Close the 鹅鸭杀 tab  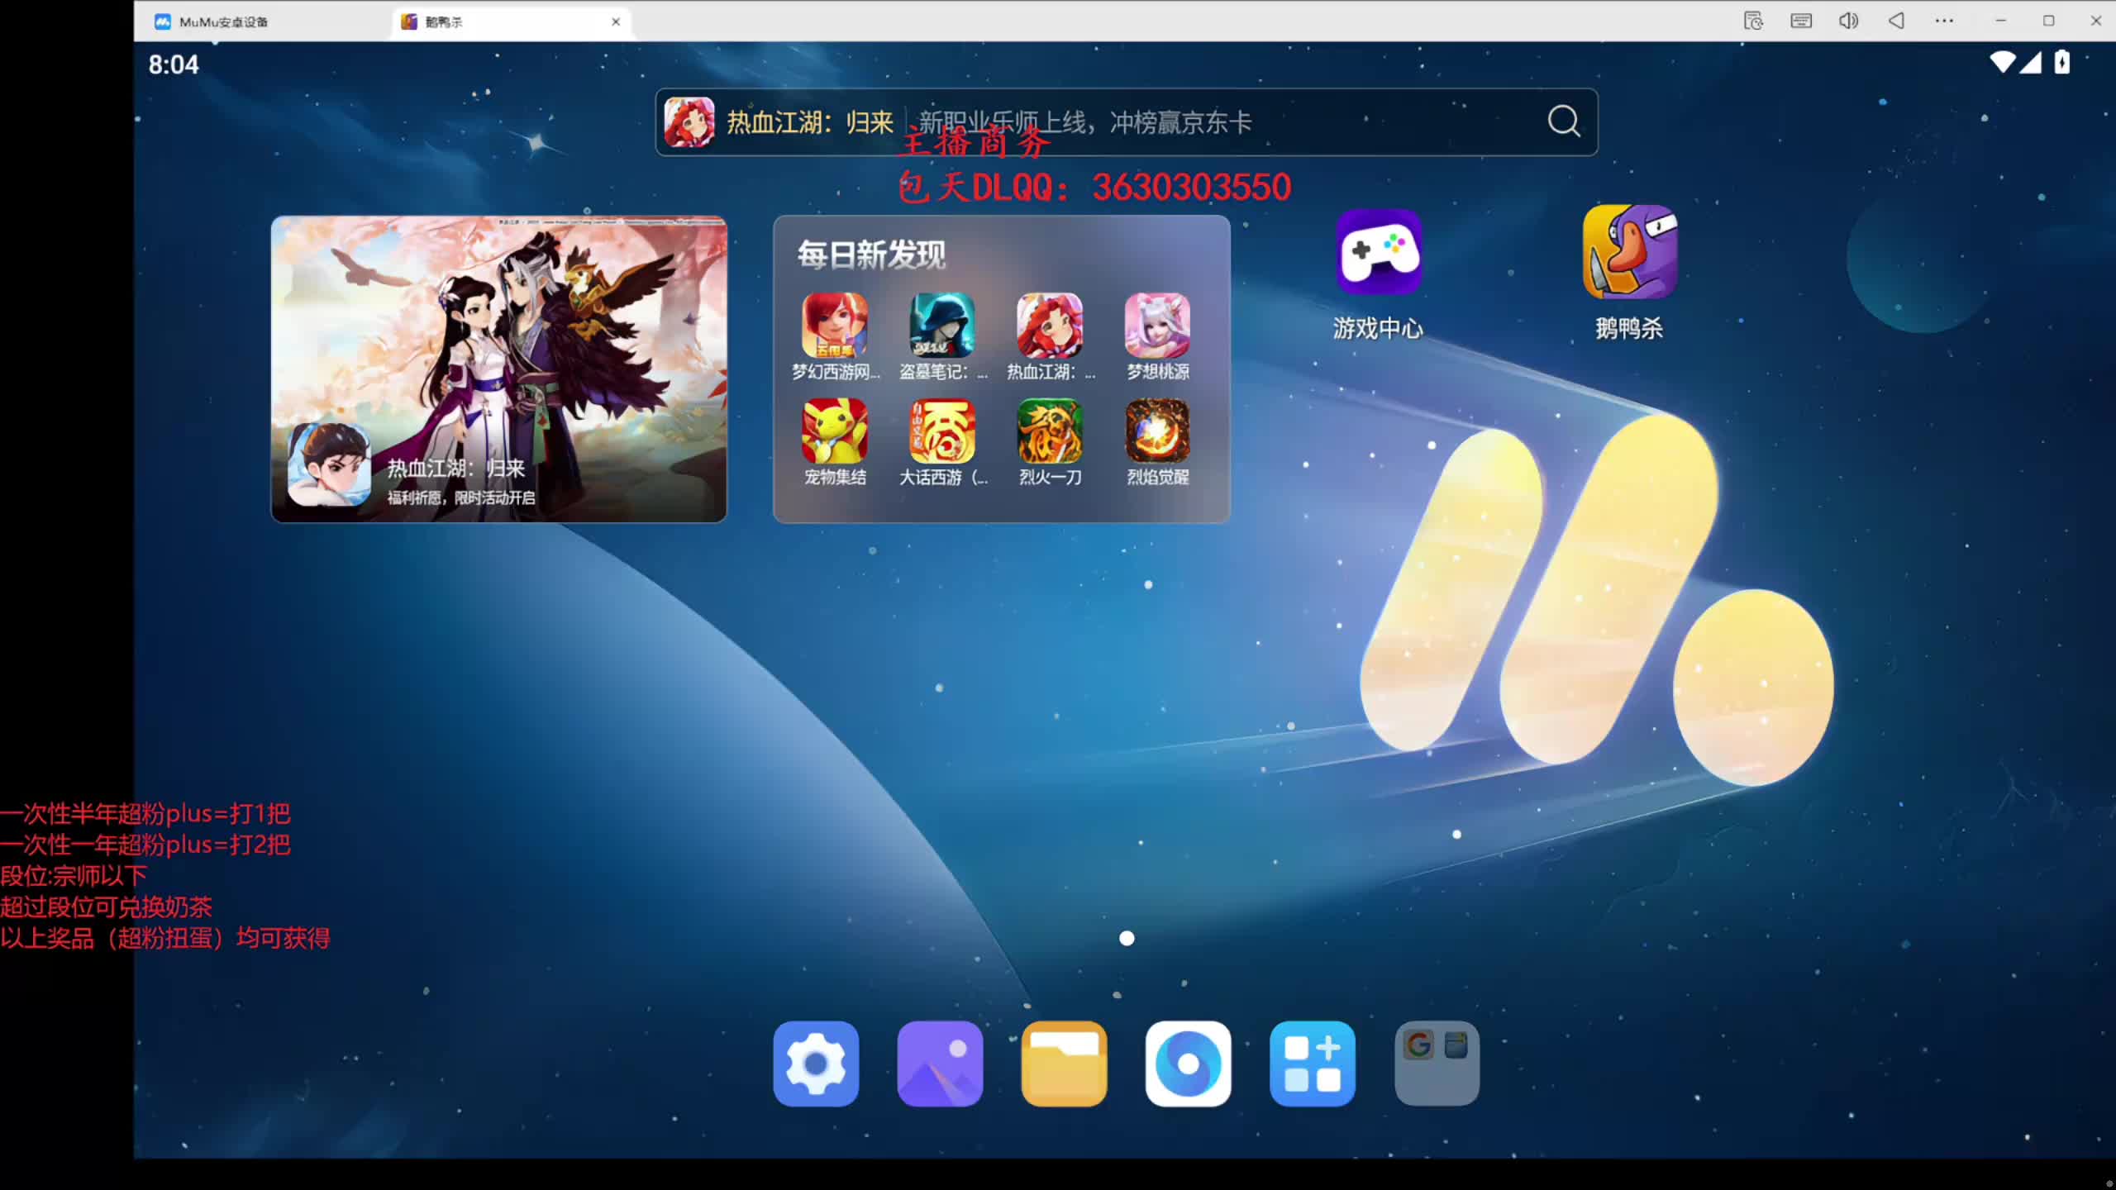coord(616,21)
